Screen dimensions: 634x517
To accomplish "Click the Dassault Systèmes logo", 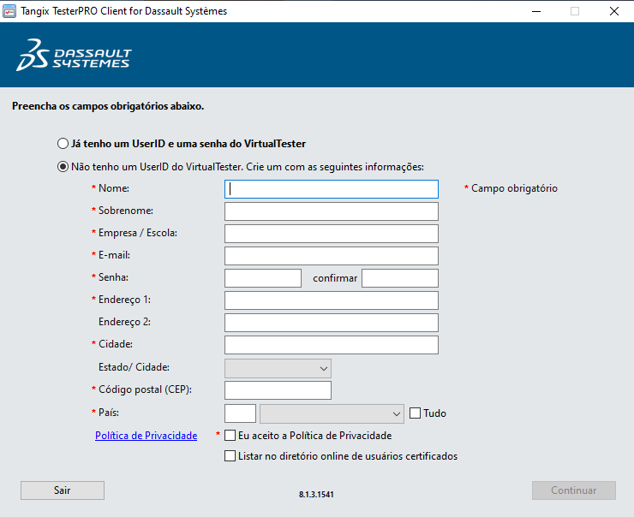I will pos(74,55).
